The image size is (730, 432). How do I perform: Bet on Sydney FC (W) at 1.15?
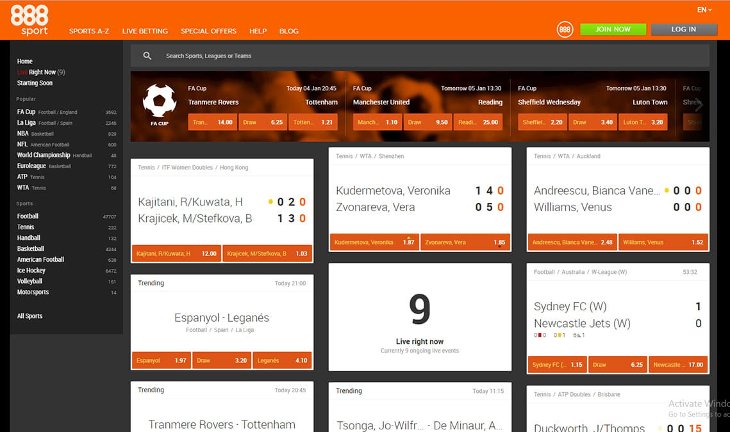point(558,365)
